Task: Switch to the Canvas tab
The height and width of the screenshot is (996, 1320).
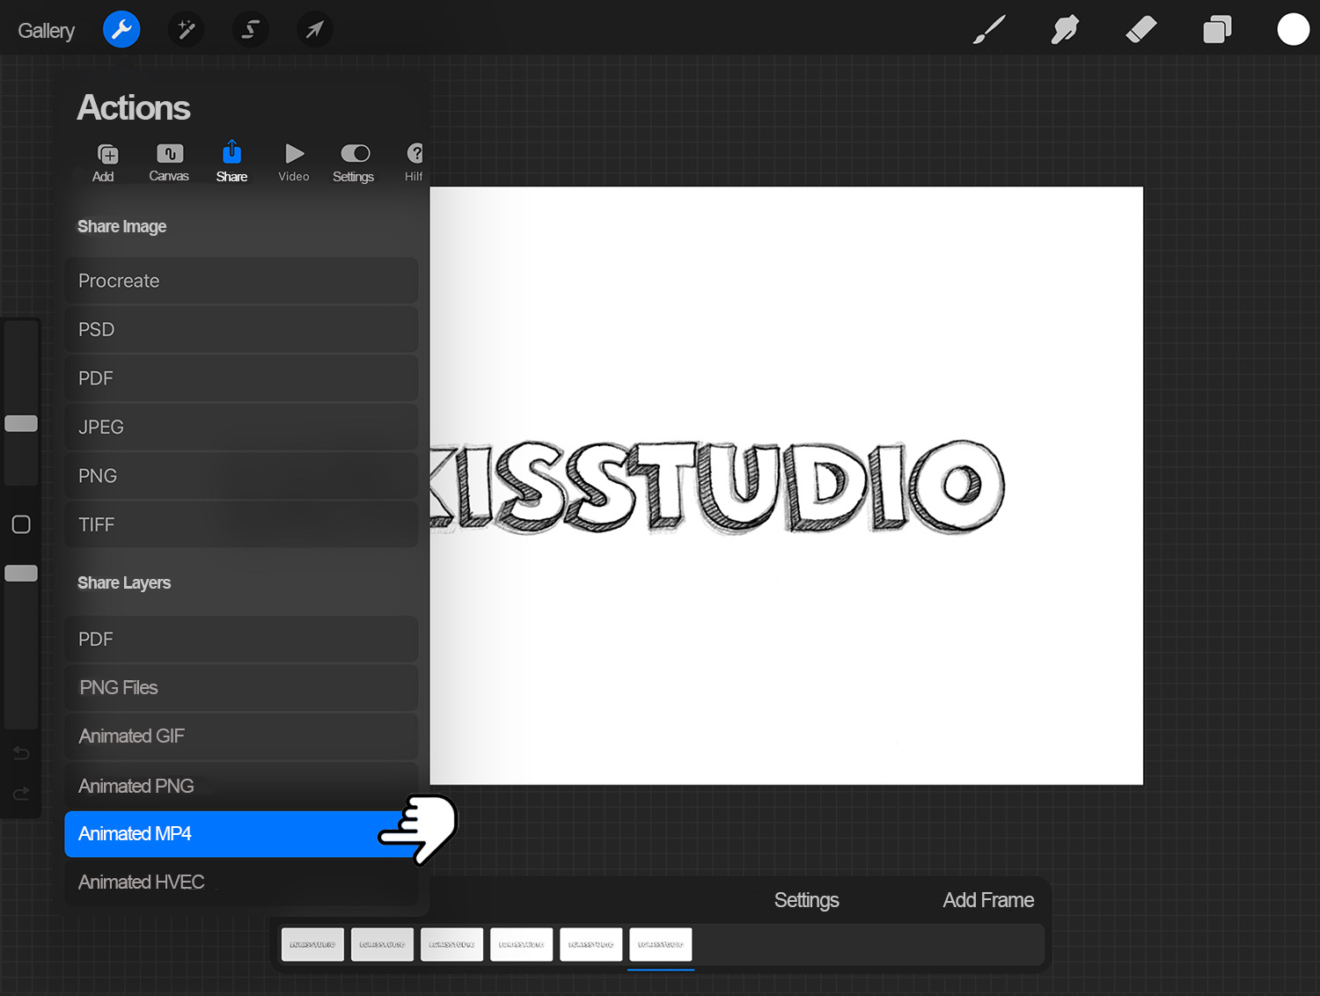Action: tap(168, 161)
